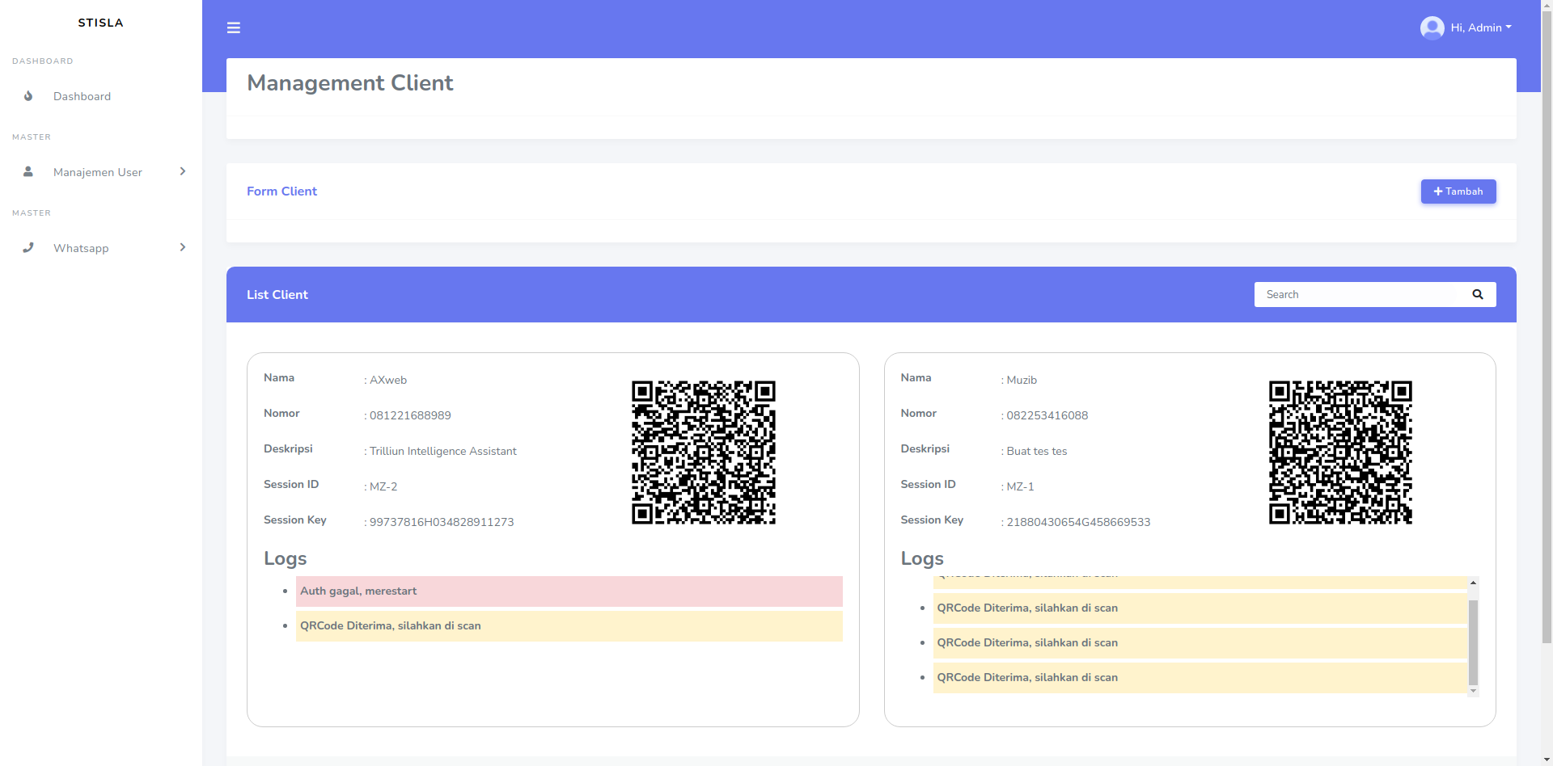The image size is (1553, 766).
Task: Expand the Whatsapp submenu chevron
Action: pyautogui.click(x=183, y=247)
